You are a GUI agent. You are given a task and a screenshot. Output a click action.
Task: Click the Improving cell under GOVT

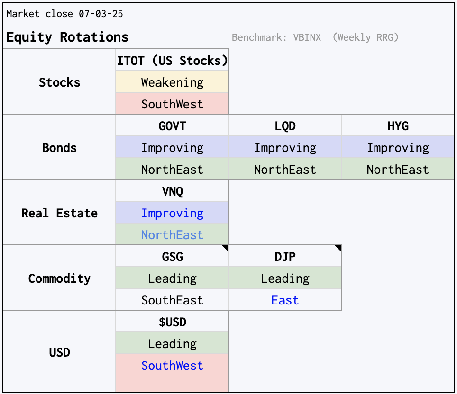pos(172,147)
